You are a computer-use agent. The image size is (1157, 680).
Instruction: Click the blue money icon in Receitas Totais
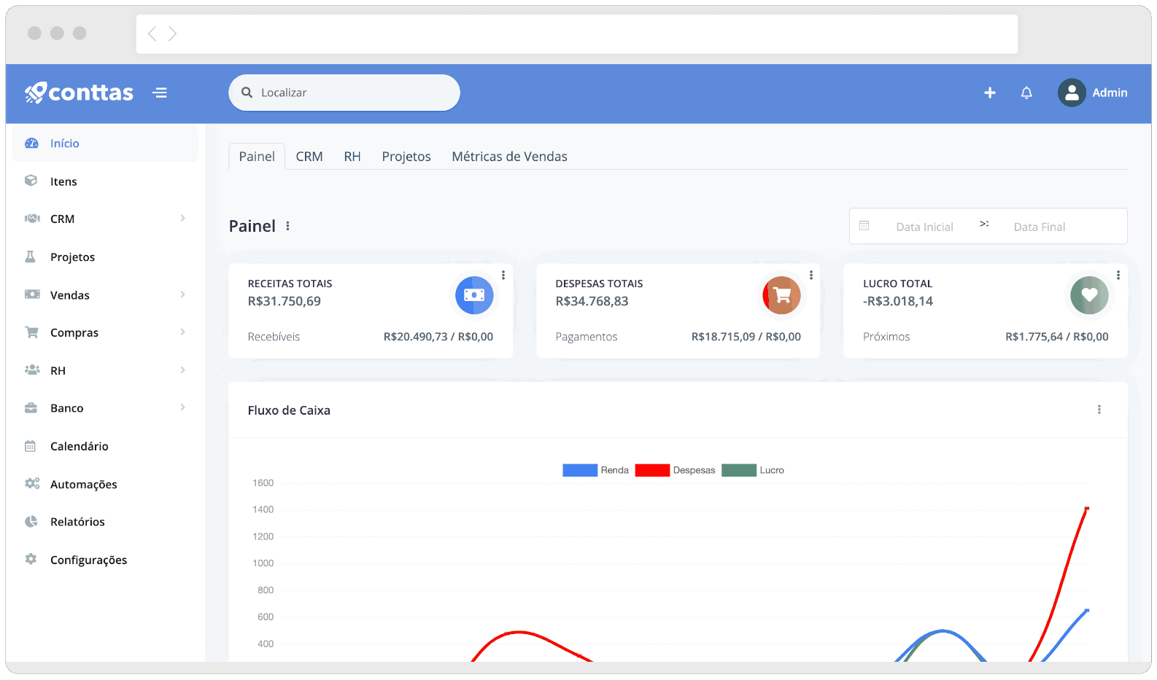(x=474, y=295)
